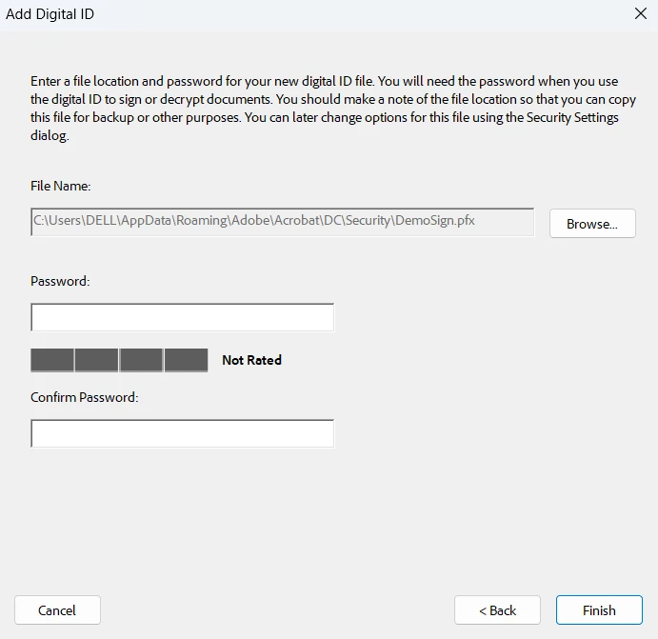Click the "File Name:" label
The height and width of the screenshot is (639, 658).
point(60,186)
